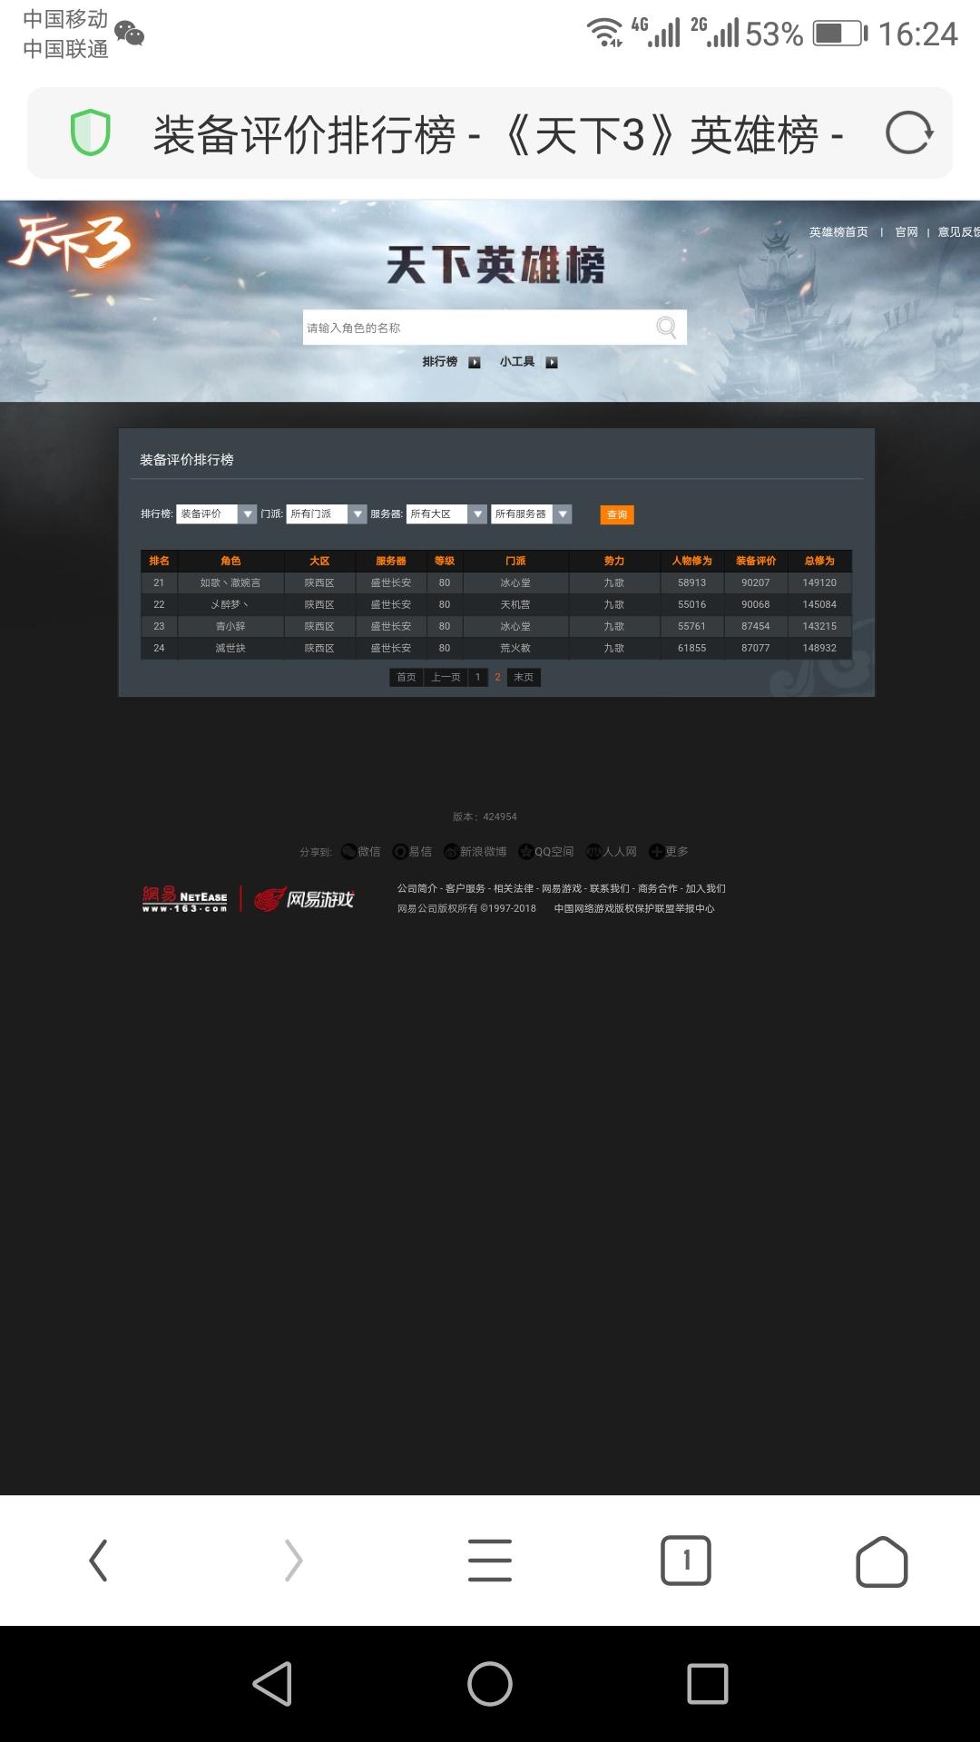Open the 小工具 menu
The height and width of the screenshot is (1742, 980).
tap(517, 362)
